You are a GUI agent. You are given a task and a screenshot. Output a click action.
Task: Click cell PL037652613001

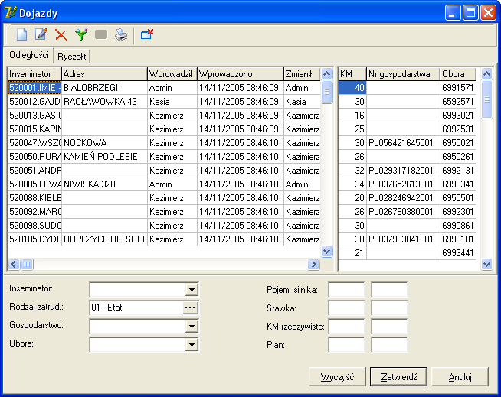click(403, 184)
